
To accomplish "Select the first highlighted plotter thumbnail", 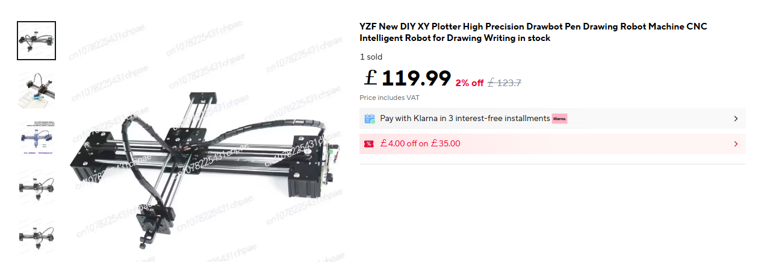I will (36, 41).
